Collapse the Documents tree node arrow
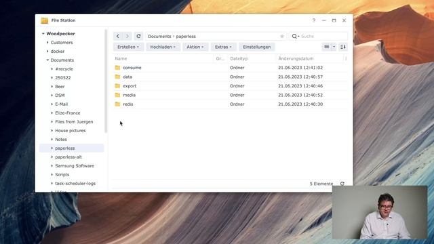Screen dimensions: 434x244 47,60
